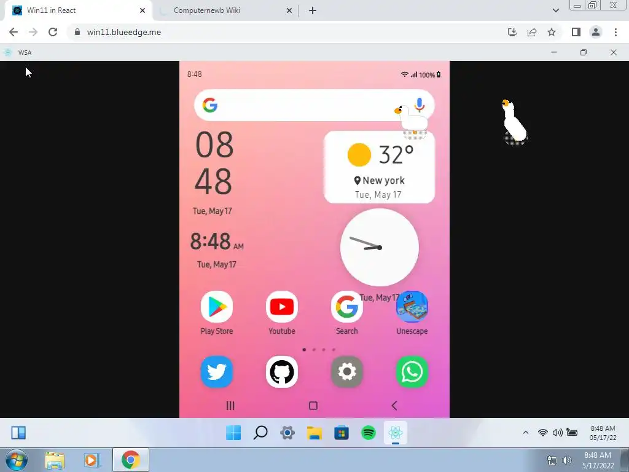Image resolution: width=629 pixels, height=472 pixels.
Task: Launch the WhatsApp app icon
Action: pos(412,372)
